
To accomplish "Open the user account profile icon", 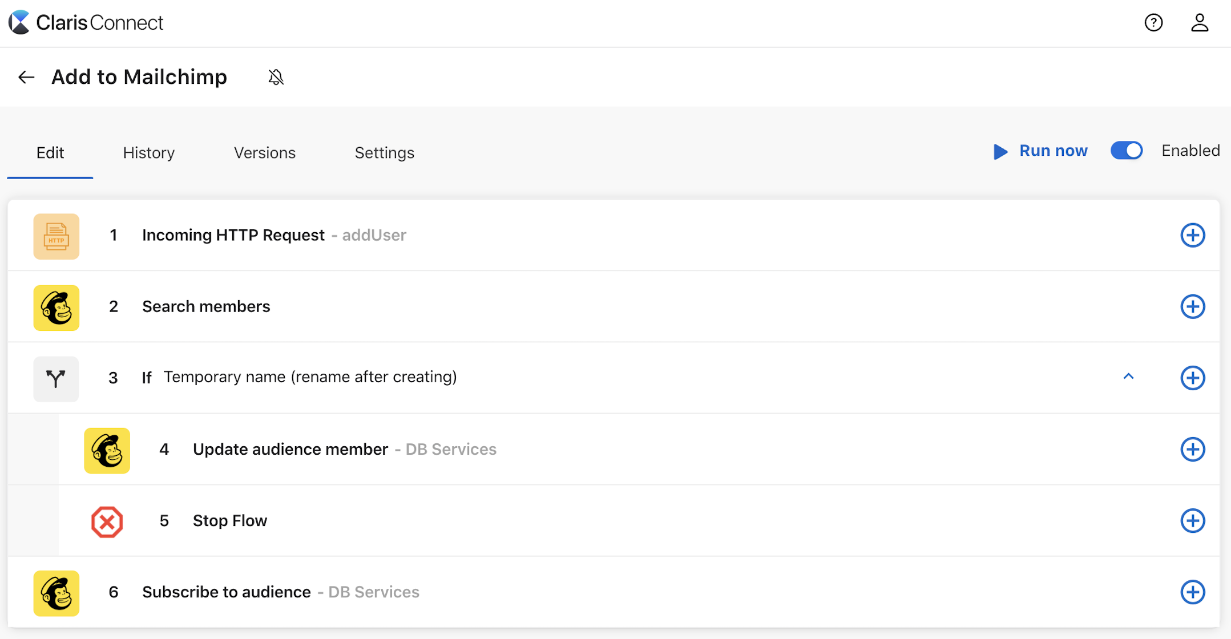I will pyautogui.click(x=1200, y=23).
